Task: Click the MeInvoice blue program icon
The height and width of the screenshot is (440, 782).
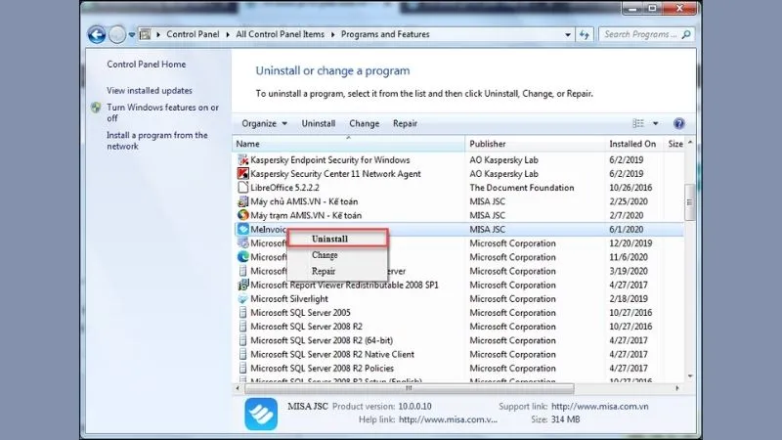Action: pos(242,229)
